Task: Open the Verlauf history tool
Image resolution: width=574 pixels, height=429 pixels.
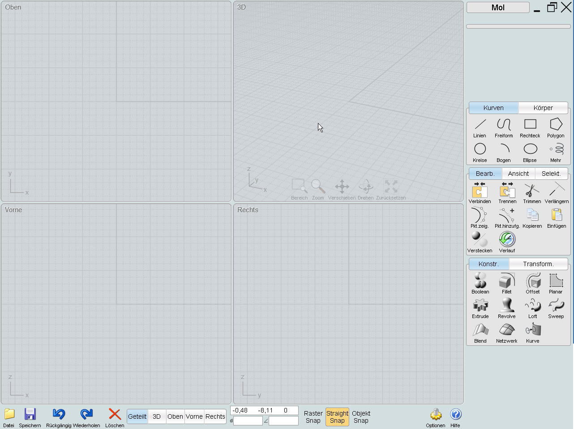Action: click(507, 242)
